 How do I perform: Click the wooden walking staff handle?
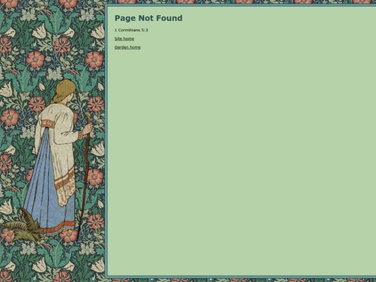click(88, 116)
